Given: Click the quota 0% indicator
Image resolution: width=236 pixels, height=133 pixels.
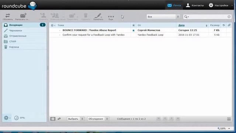Looking at the screenshot, I should [19, 118].
